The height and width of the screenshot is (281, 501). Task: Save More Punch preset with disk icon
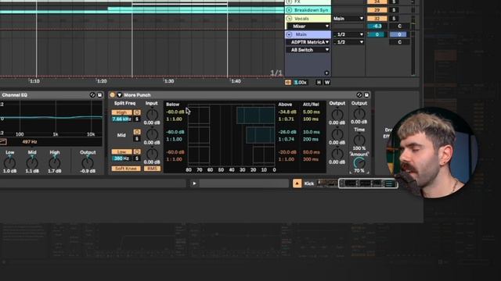point(366,95)
